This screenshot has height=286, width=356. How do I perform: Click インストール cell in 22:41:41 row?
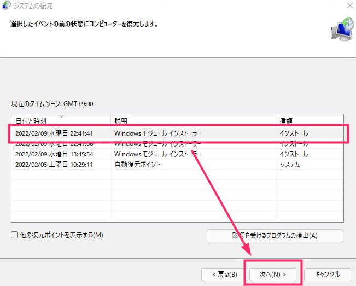[x=294, y=133]
